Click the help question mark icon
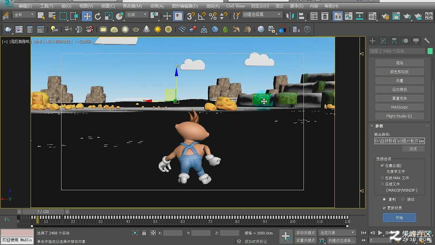435x245 pixels. click(x=307, y=30)
